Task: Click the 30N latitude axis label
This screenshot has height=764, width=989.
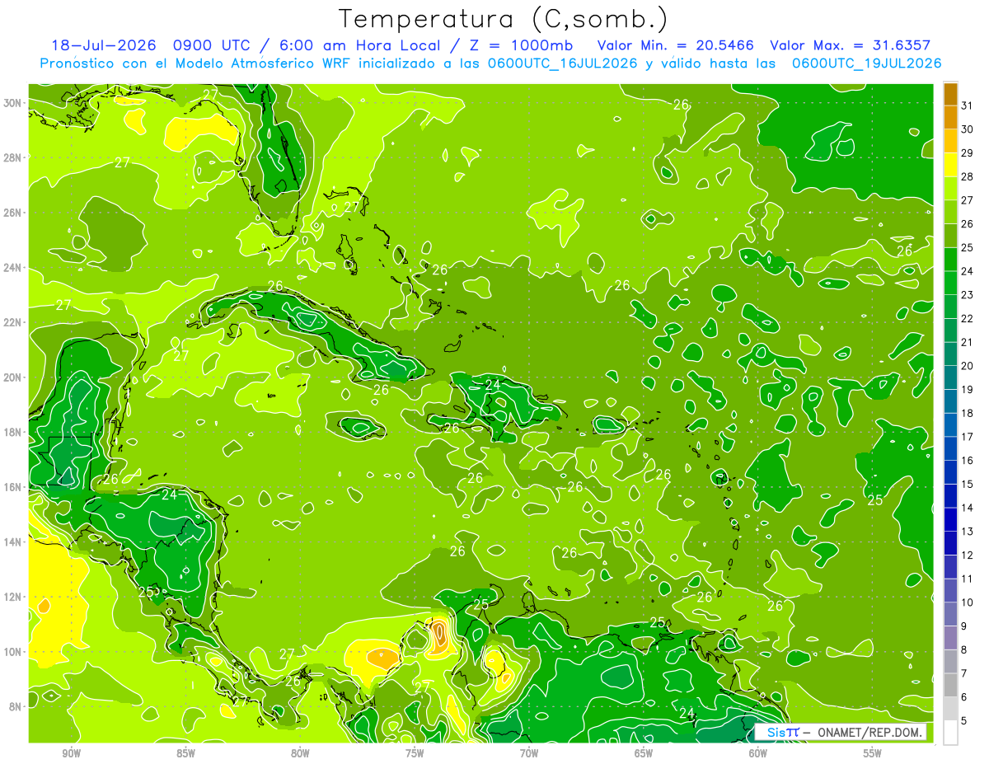Action: coord(12,103)
